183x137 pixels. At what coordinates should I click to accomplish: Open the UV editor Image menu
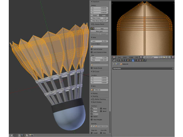(x=131, y=57)
